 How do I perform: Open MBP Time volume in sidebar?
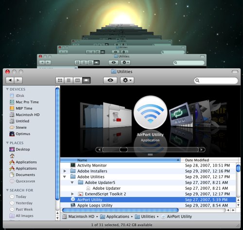pos(21,108)
